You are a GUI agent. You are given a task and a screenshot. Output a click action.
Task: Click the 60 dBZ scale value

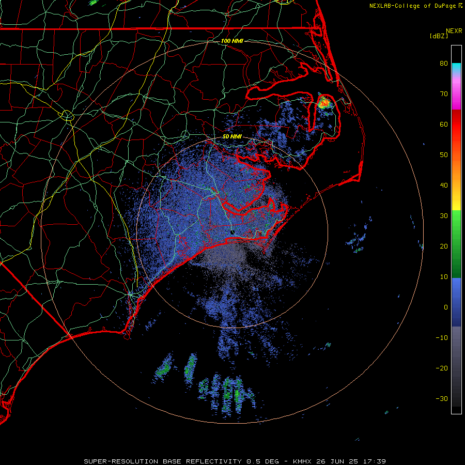pos(444,125)
